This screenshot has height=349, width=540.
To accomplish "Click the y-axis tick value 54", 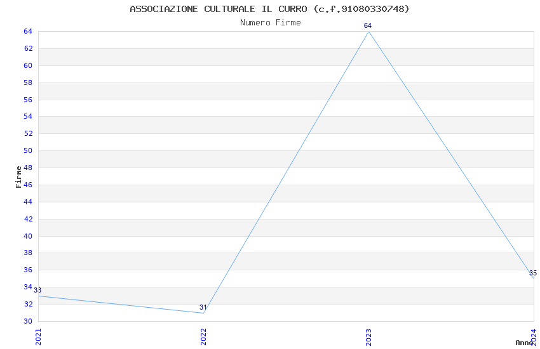I will tap(28, 117).
